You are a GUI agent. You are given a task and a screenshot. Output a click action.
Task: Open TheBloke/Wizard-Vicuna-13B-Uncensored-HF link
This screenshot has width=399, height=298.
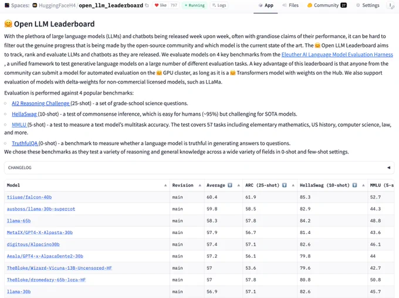tap(59, 268)
